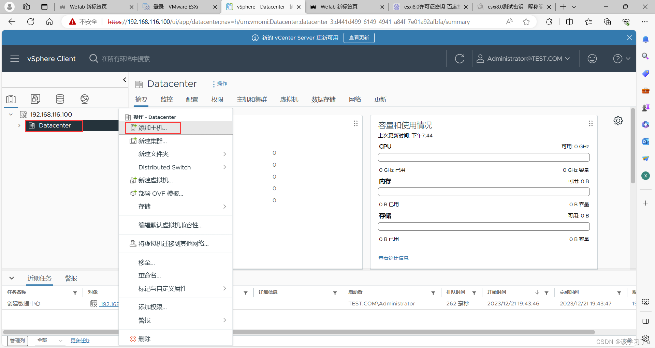The image size is (655, 348).
Task: Sort by 开始时间 column arrow
Action: tap(537, 292)
